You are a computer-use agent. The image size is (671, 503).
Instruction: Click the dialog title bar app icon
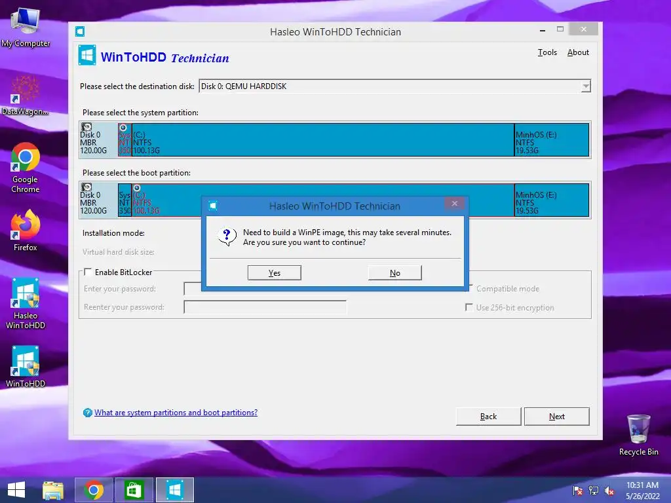[x=213, y=206]
